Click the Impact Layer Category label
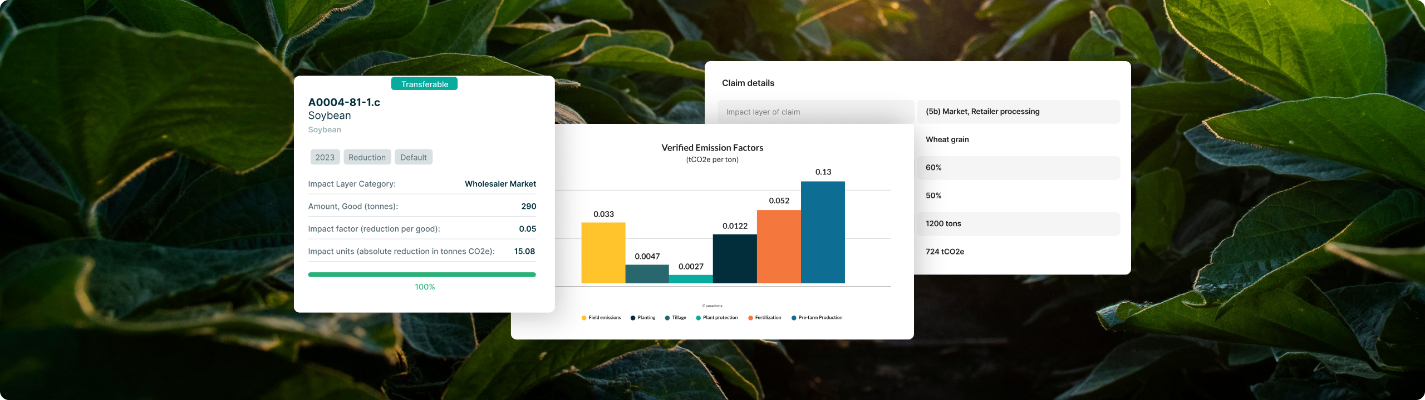 click(x=352, y=184)
